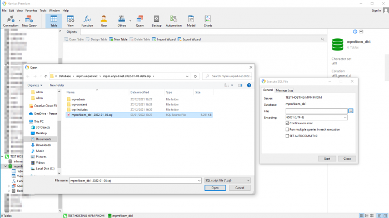The height and width of the screenshot is (218, 389).
Task: Expand the address bar path dropdown
Action: point(187,77)
